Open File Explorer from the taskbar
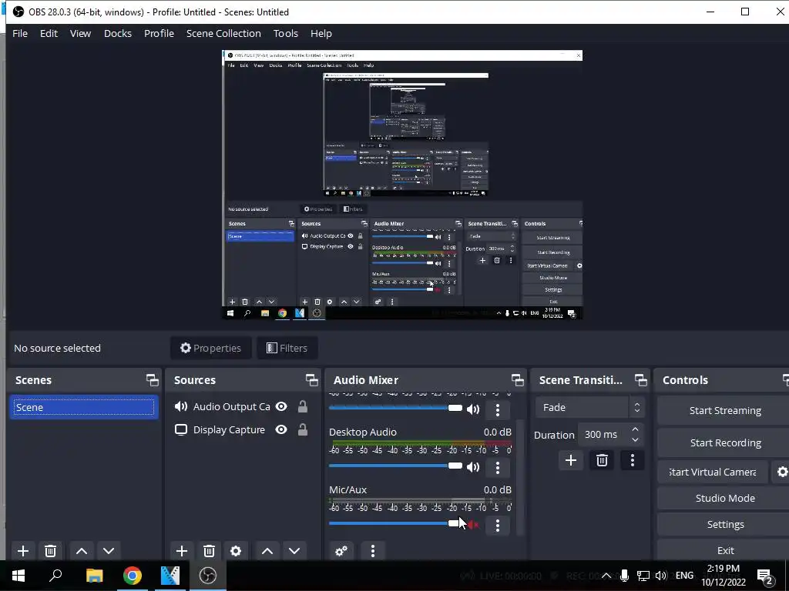Viewport: 789px width, 591px height. (x=94, y=576)
